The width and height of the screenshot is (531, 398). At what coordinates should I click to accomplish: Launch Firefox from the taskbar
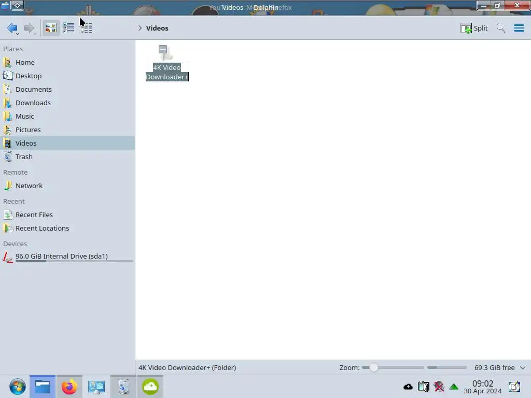pyautogui.click(x=69, y=387)
